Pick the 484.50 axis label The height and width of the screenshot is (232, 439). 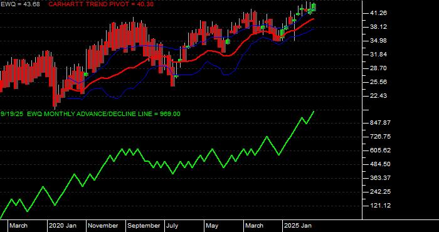(380, 164)
